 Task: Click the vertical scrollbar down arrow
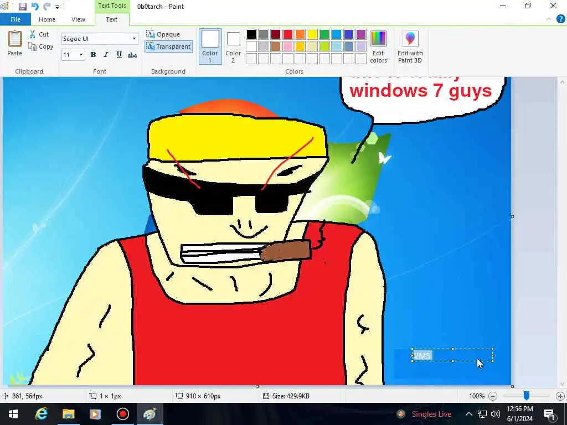pyautogui.click(x=561, y=384)
